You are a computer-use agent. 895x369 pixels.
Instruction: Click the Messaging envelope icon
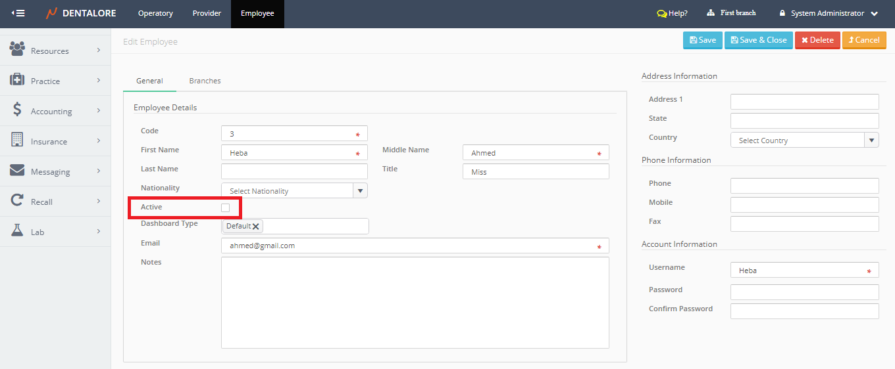[x=17, y=171]
